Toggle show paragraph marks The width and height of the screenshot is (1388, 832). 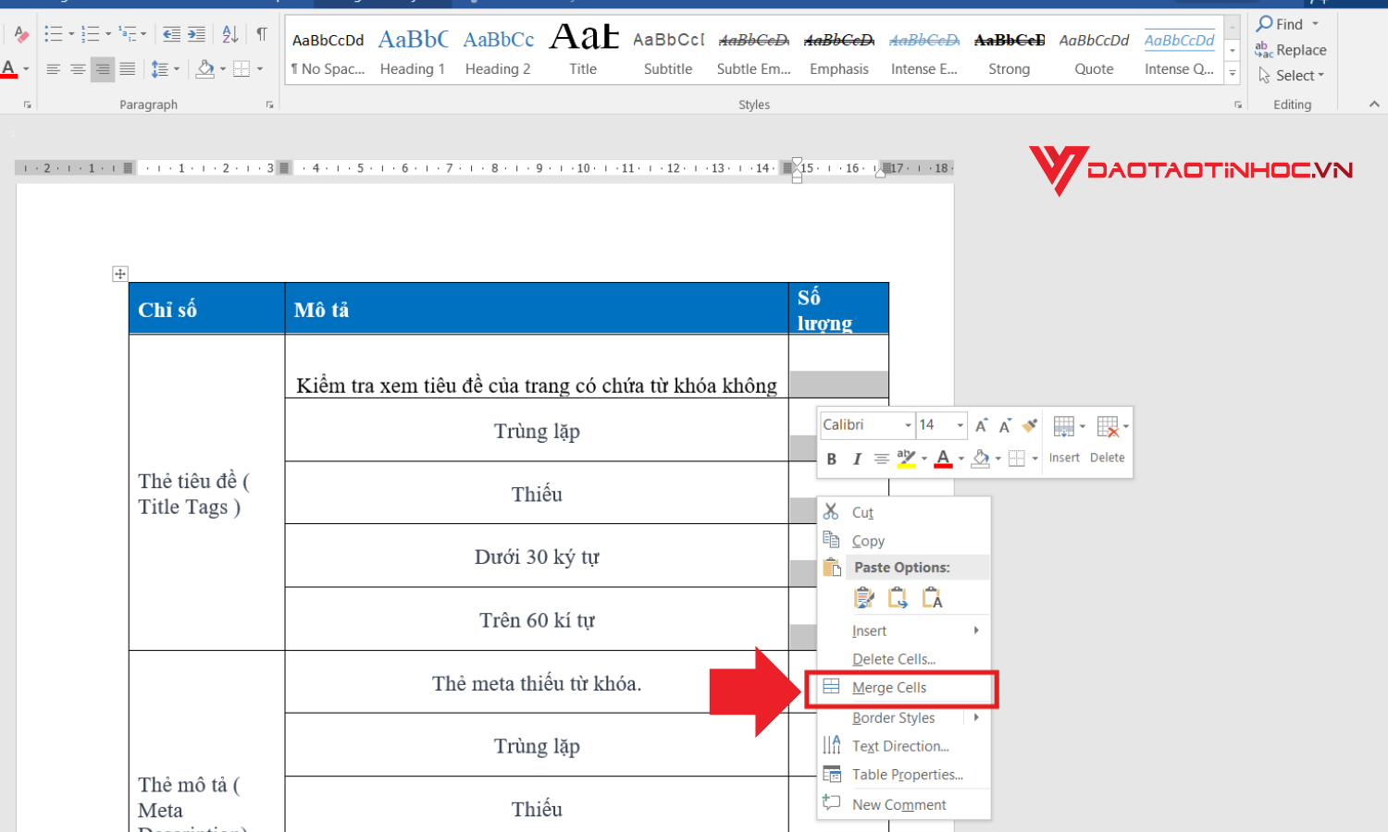(262, 35)
